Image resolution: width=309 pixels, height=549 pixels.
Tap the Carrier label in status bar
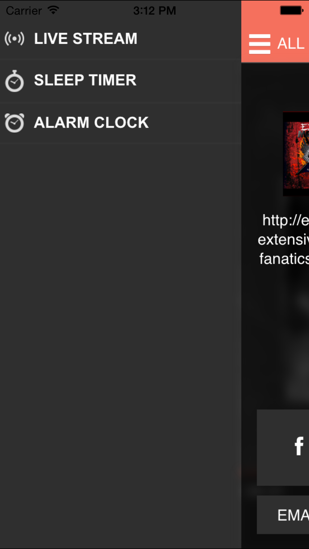pyautogui.click(x=24, y=11)
